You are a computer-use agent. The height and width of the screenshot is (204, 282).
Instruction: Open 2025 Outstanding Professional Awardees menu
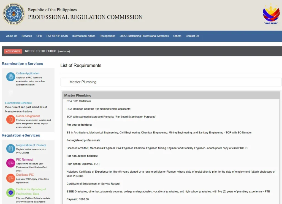144,36
